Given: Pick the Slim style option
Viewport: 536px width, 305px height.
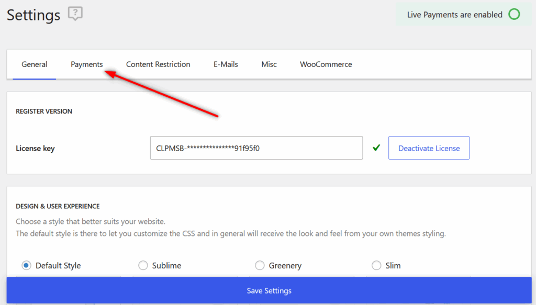Looking at the screenshot, I should 376,265.
